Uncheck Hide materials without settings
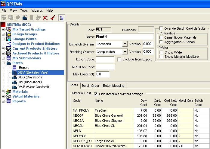This screenshot has height=149, width=210. 96,94
